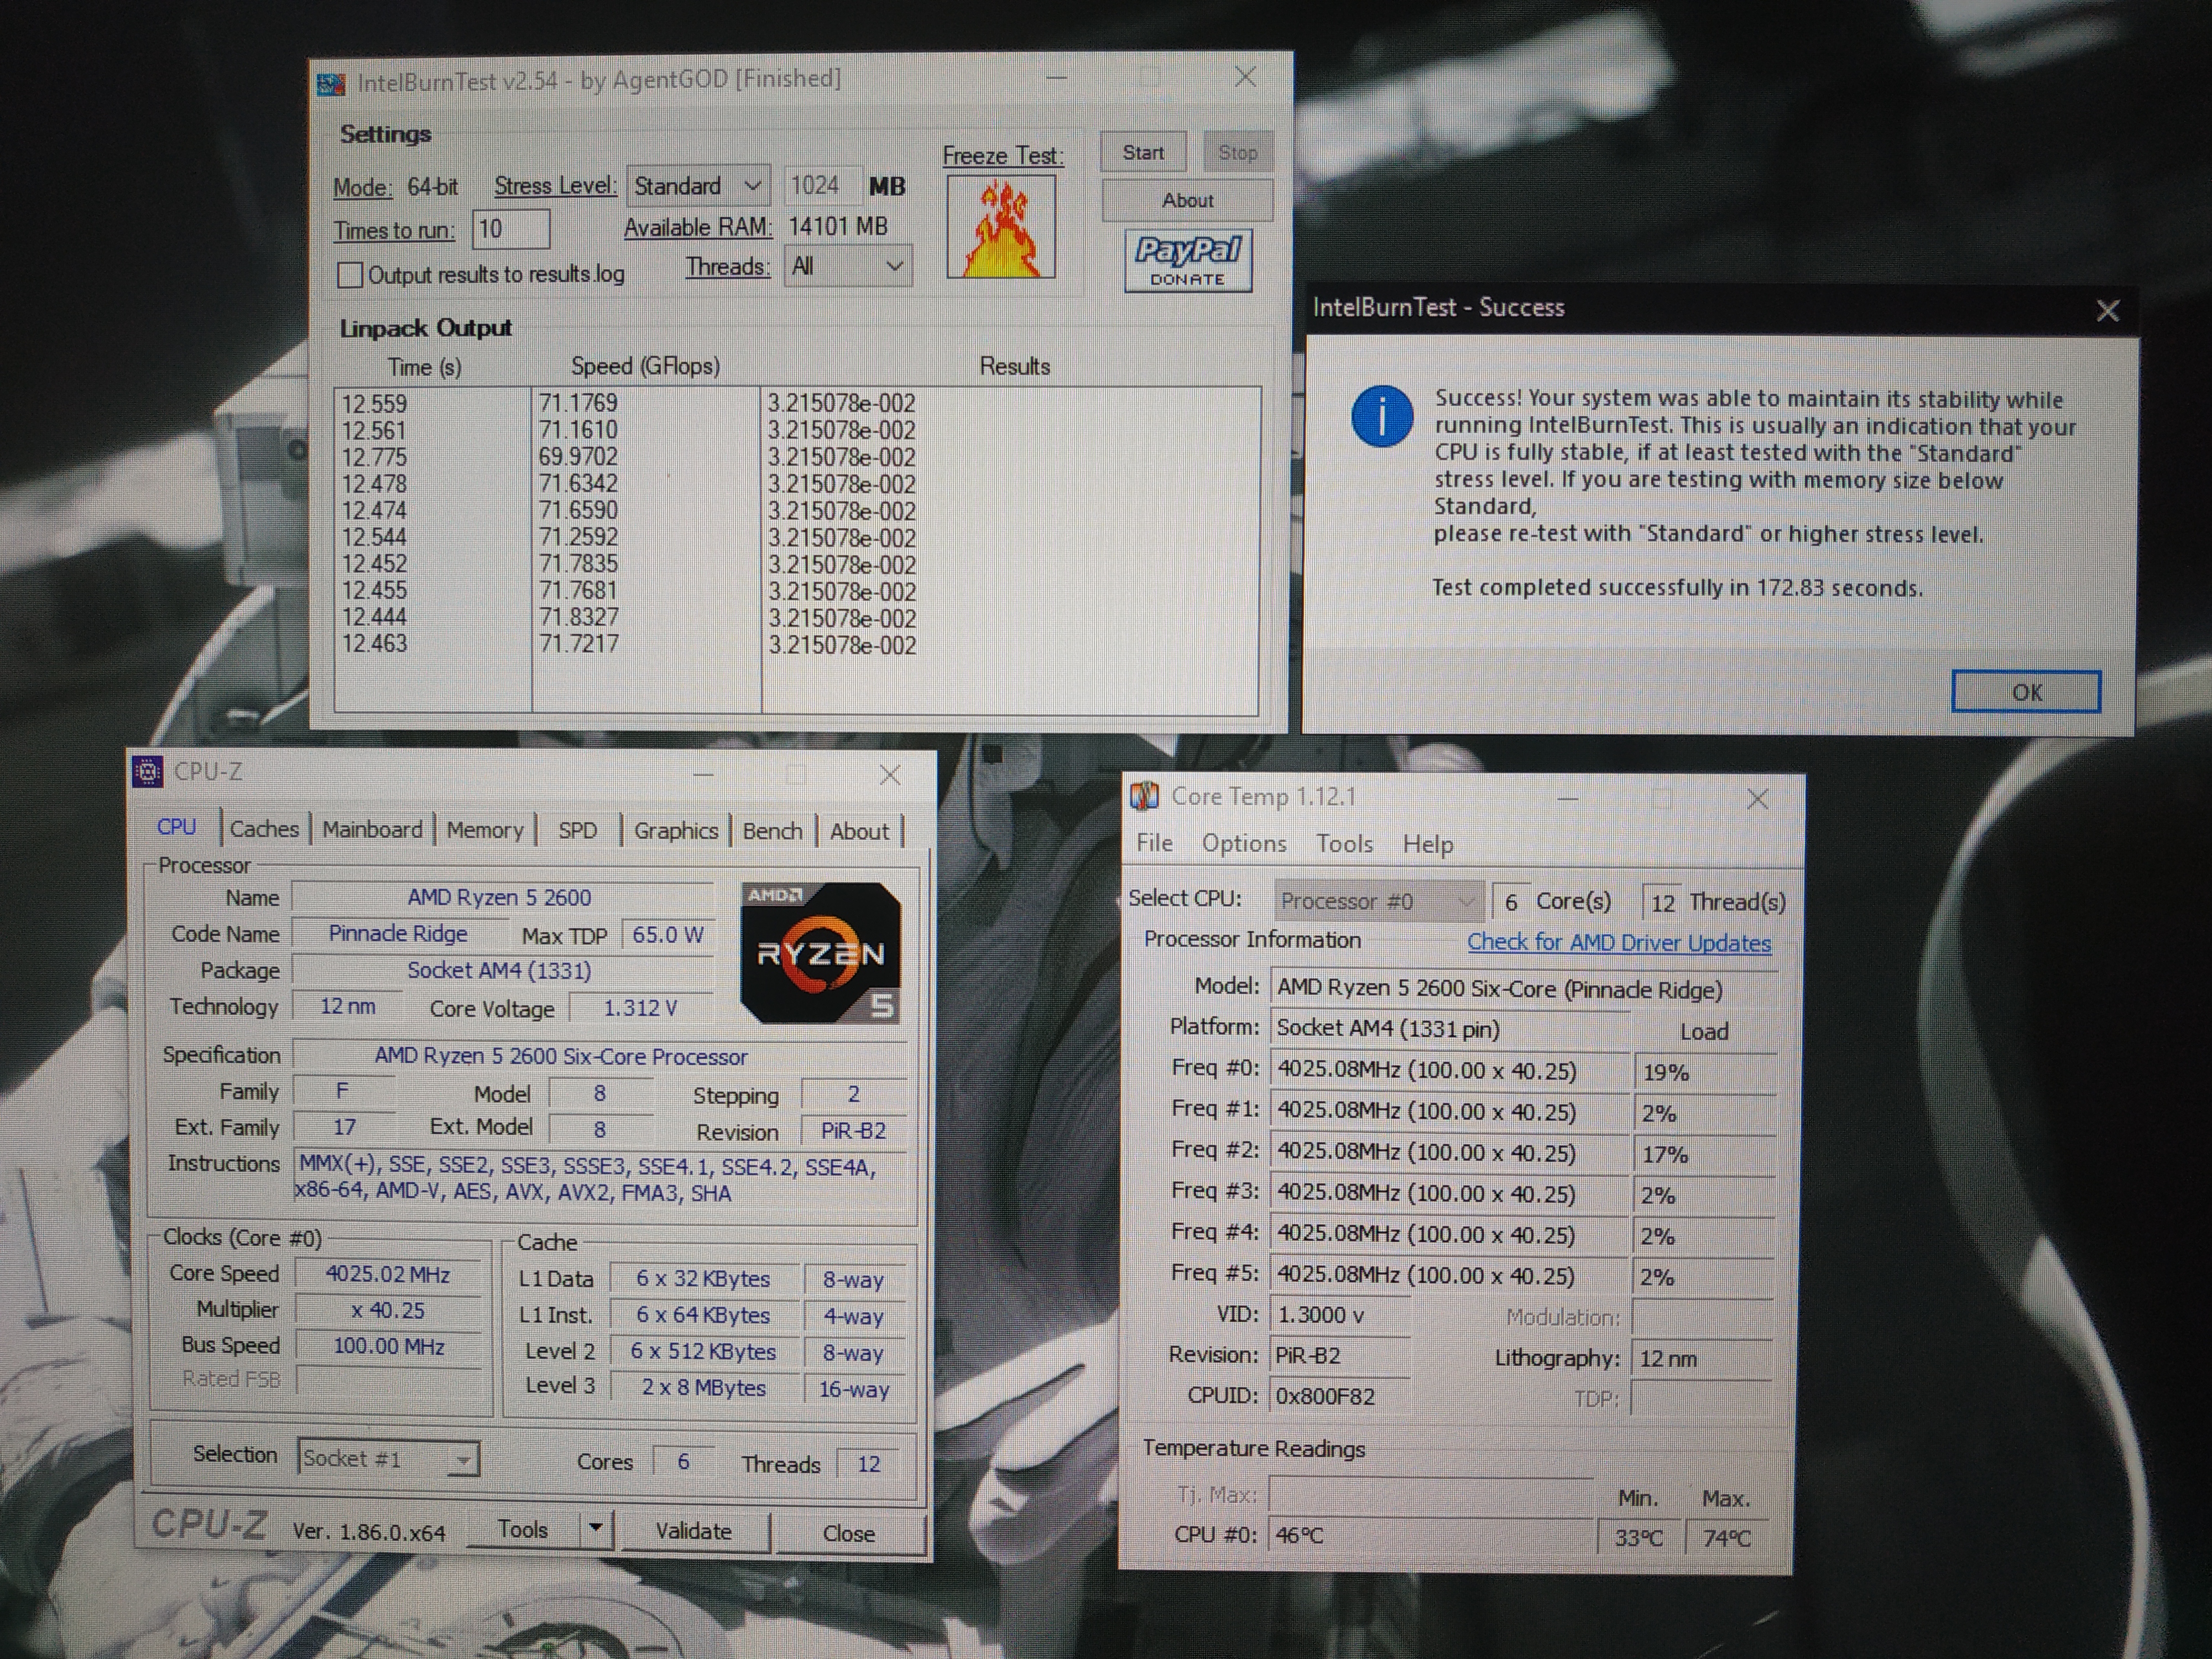Viewport: 2212px width, 1659px height.
Task: Select the 69.9702 GFlops result row
Action: [x=796, y=457]
